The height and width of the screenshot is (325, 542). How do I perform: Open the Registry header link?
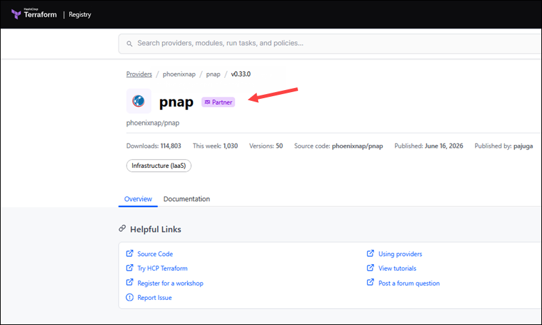pyautogui.click(x=80, y=14)
